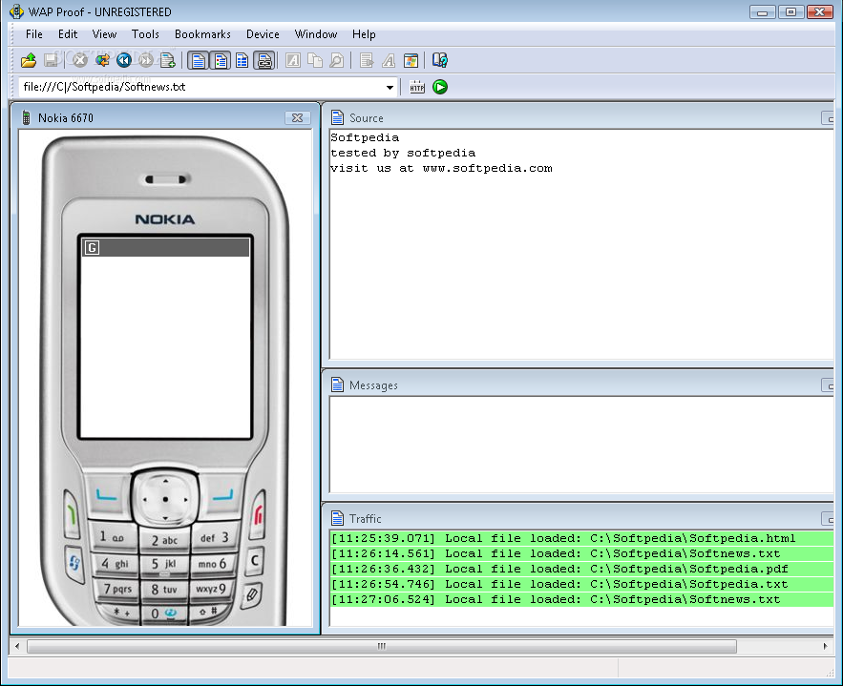Click the Nokia 6670 phone icon
The image size is (843, 686).
25,117
